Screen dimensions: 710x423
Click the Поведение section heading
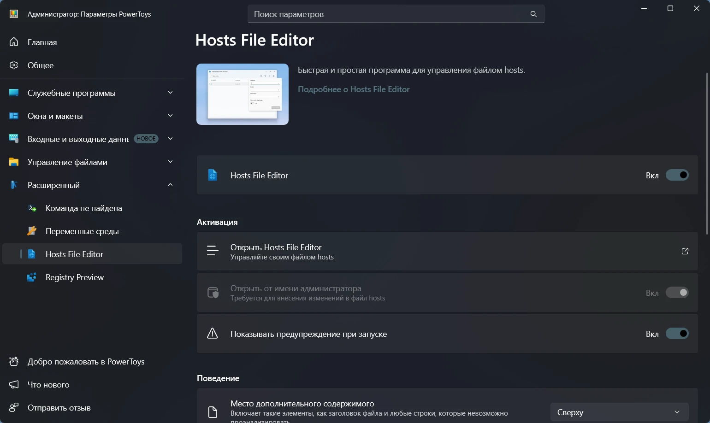(218, 378)
